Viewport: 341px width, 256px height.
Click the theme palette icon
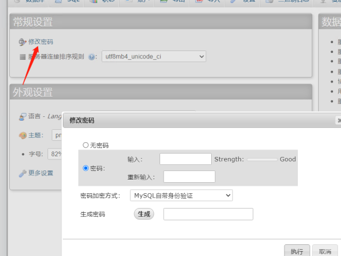click(x=23, y=135)
